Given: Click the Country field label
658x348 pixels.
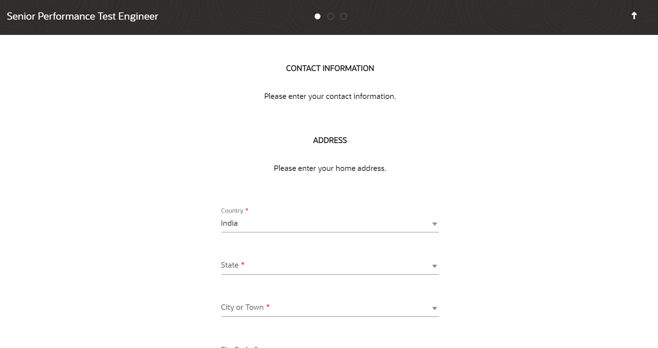Looking at the screenshot, I should pyautogui.click(x=232, y=211).
